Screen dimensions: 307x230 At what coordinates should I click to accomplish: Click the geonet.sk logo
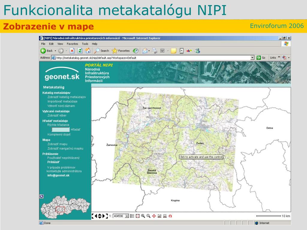(x=62, y=74)
